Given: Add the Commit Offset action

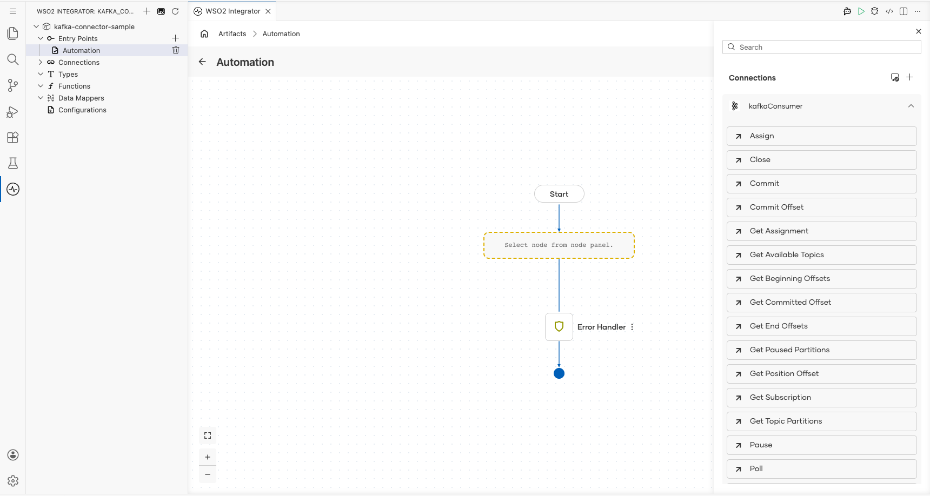Looking at the screenshot, I should tap(821, 207).
